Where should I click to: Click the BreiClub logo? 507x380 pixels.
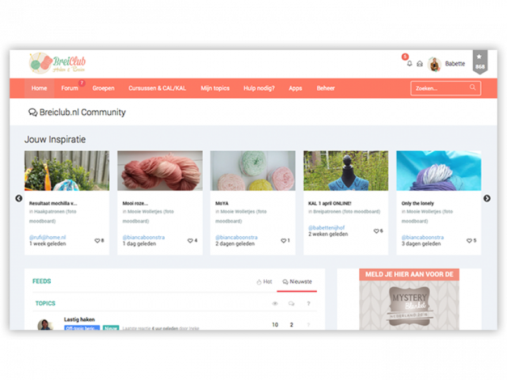57,62
